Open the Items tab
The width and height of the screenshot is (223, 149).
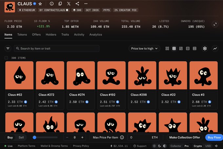(8, 34)
